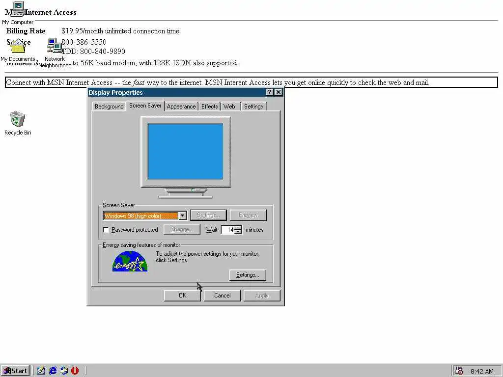Go to the Settings tab
503x377 pixels.
pyautogui.click(x=253, y=107)
